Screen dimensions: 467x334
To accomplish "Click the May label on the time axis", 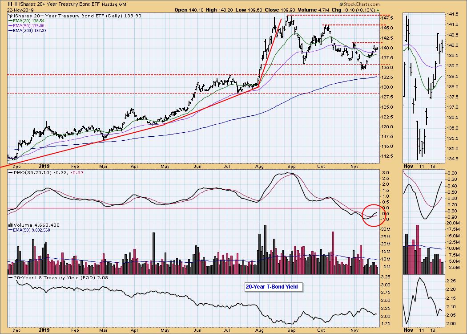I will tap(165, 166).
